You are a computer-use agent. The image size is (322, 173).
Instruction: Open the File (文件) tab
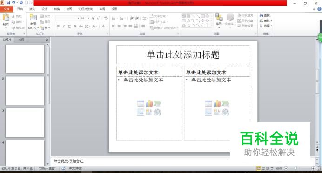7,9
